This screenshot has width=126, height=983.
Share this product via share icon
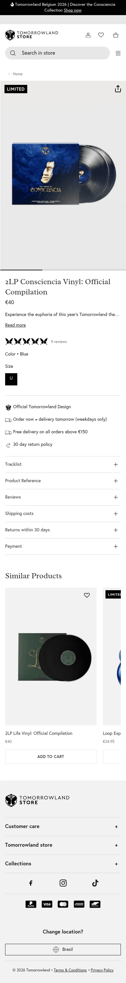[118, 89]
